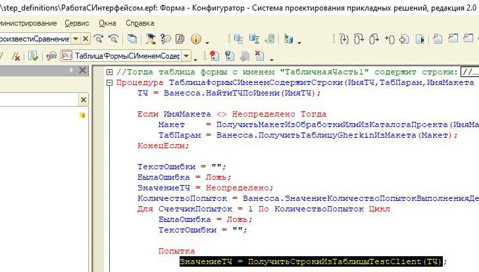Viewport: 479px width, 272px height.
Task: Click the Run to Cursor debug icon
Action: [390, 39]
